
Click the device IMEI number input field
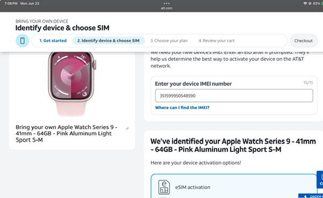(234, 96)
